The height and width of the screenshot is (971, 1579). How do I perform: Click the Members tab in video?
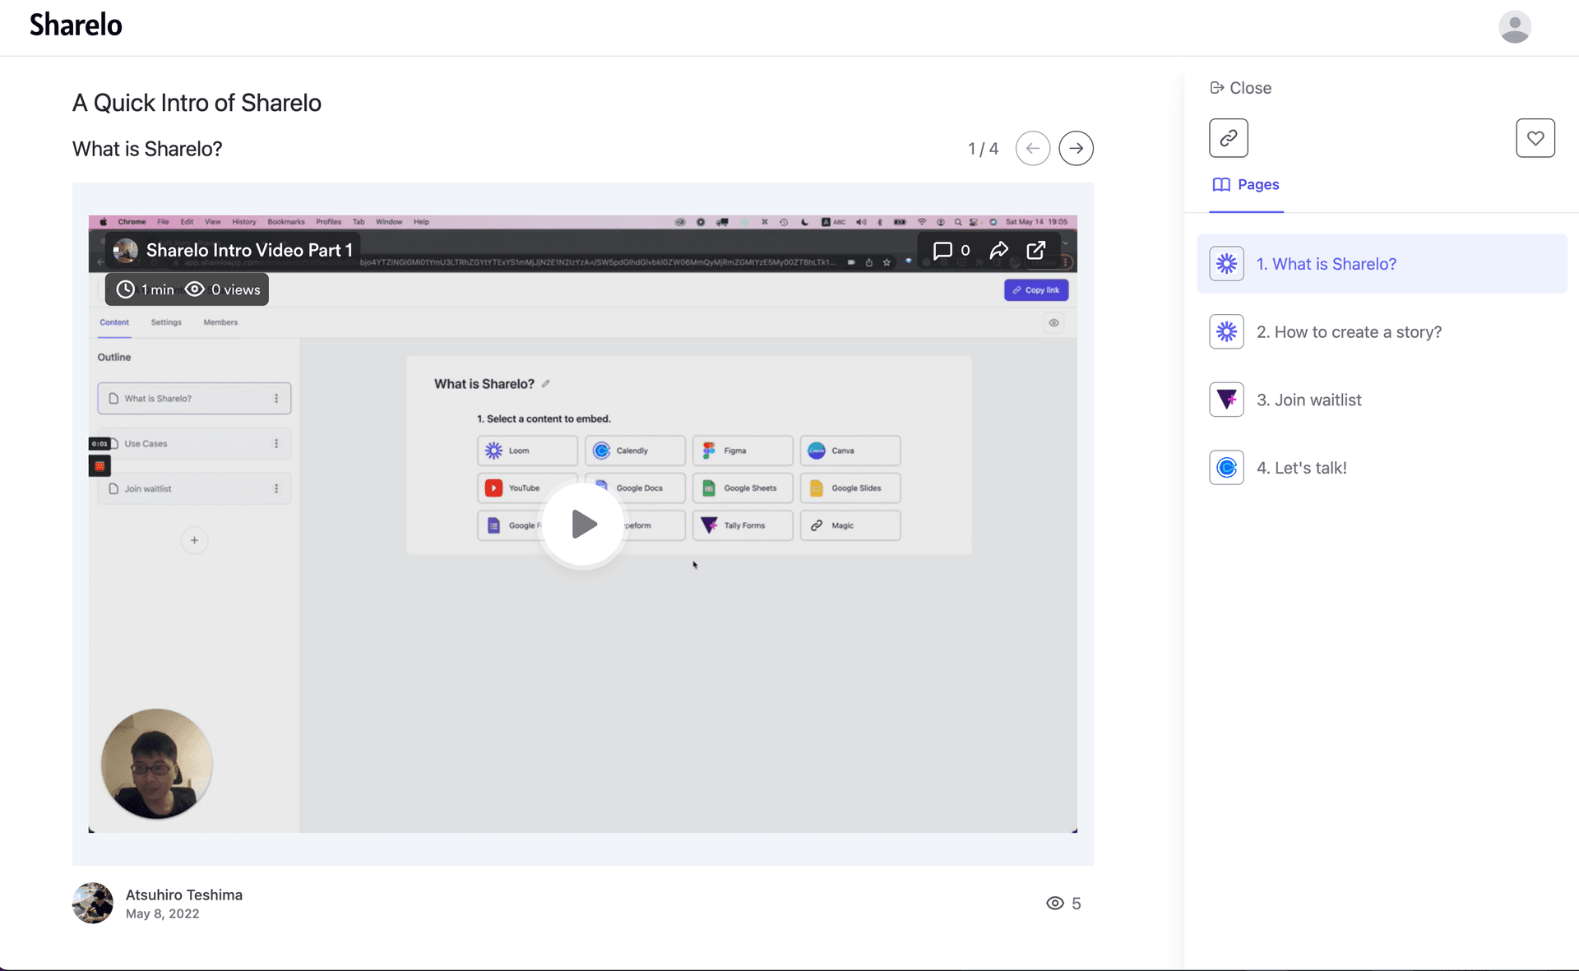click(220, 322)
